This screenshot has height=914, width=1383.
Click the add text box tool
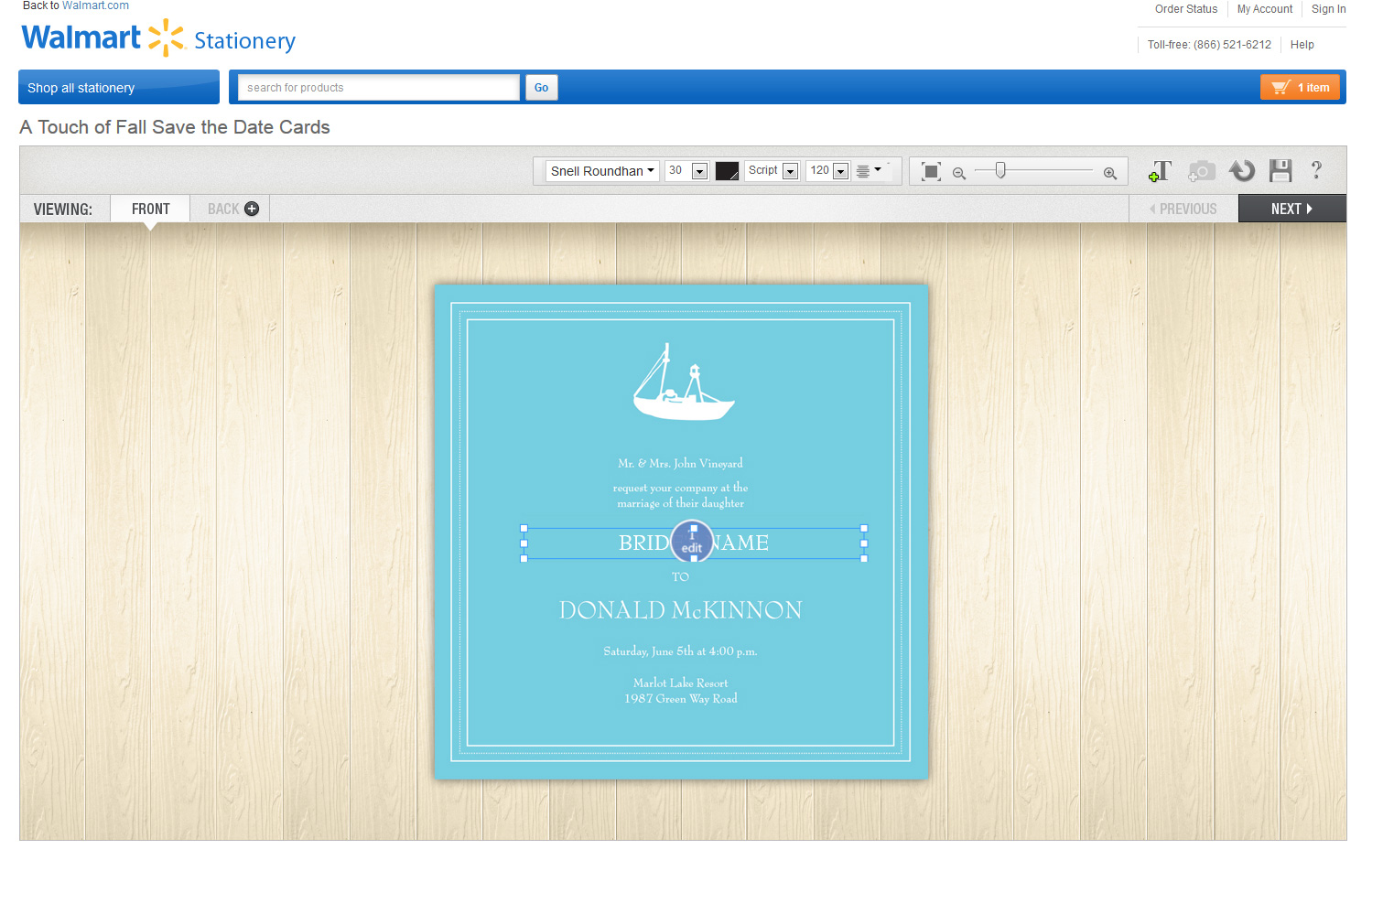[1160, 171]
